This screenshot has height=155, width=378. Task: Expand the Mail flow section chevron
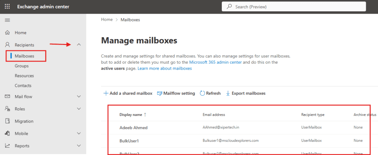coord(79,97)
